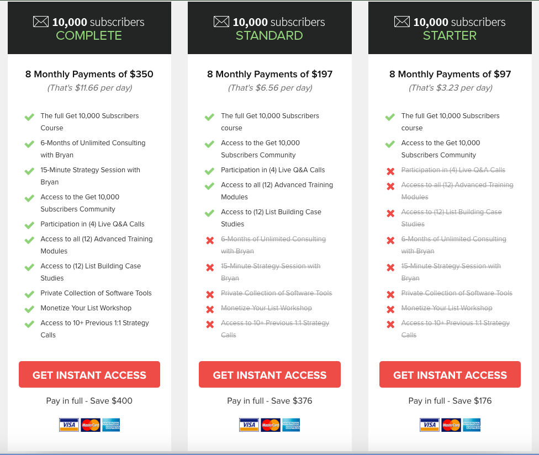Click GET INSTANT ACCESS for the COMPLETE plan
The width and height of the screenshot is (539, 455).
(89, 374)
